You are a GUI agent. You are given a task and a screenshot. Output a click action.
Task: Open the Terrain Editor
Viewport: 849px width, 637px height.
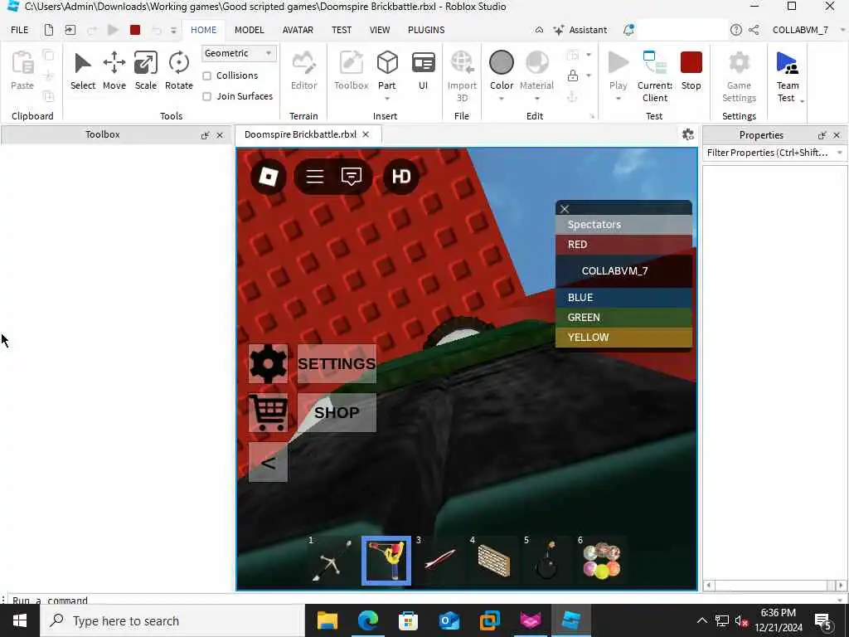tap(303, 71)
